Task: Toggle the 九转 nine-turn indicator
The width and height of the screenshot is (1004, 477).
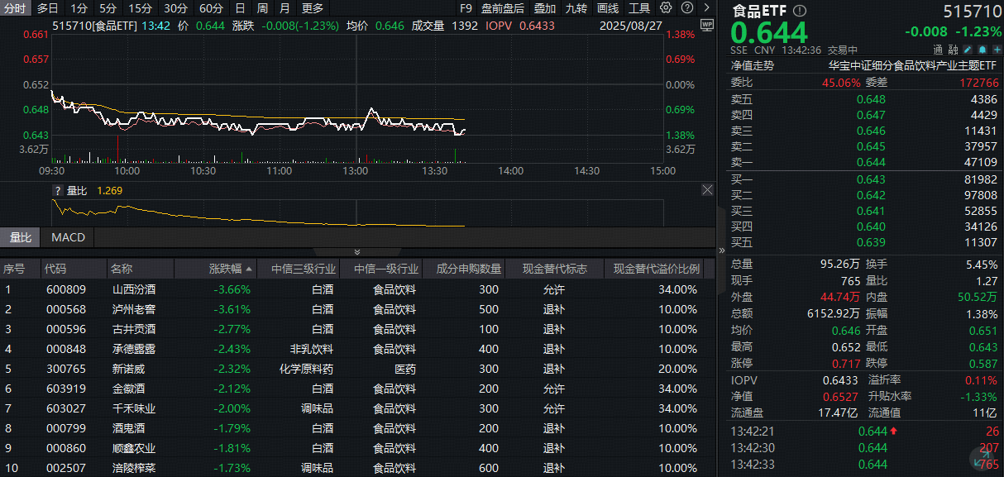Action: (575, 8)
